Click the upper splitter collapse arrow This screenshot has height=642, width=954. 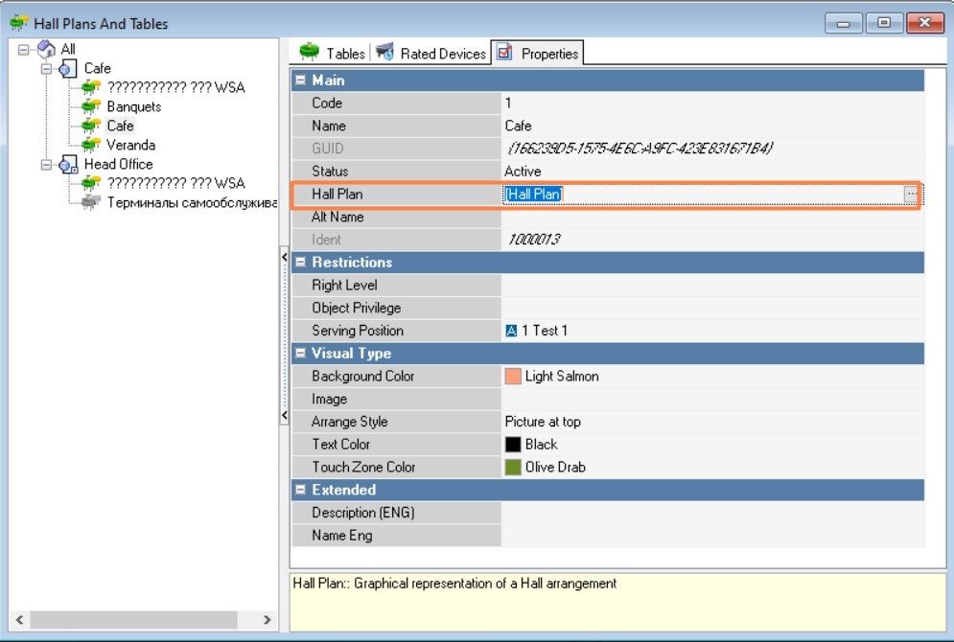tap(284, 257)
